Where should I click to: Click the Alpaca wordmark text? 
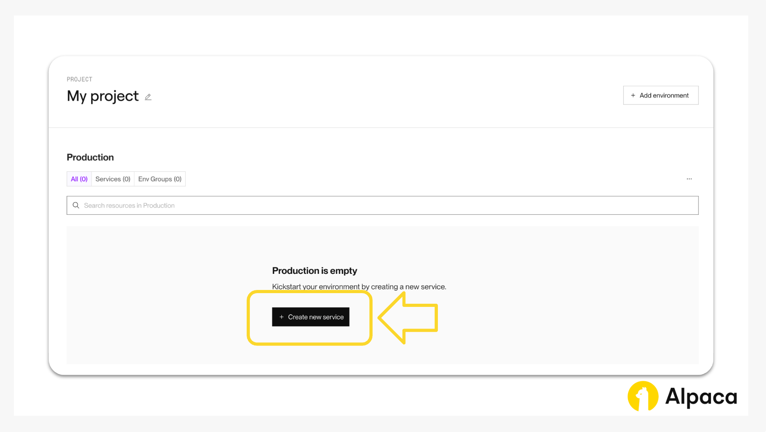(701, 397)
